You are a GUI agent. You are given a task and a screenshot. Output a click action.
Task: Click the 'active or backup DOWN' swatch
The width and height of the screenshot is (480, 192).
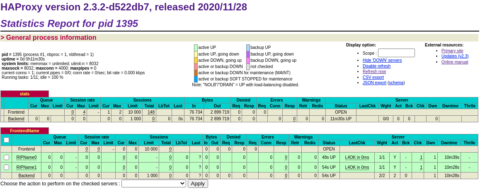click(x=196, y=67)
